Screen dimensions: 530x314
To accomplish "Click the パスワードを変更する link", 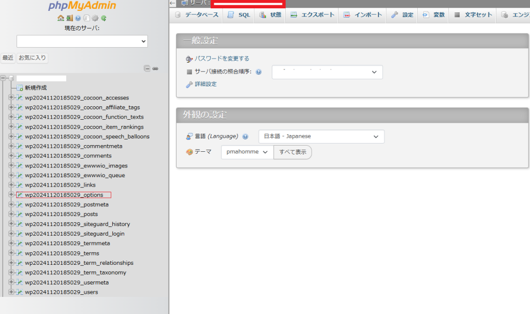I will [222, 59].
